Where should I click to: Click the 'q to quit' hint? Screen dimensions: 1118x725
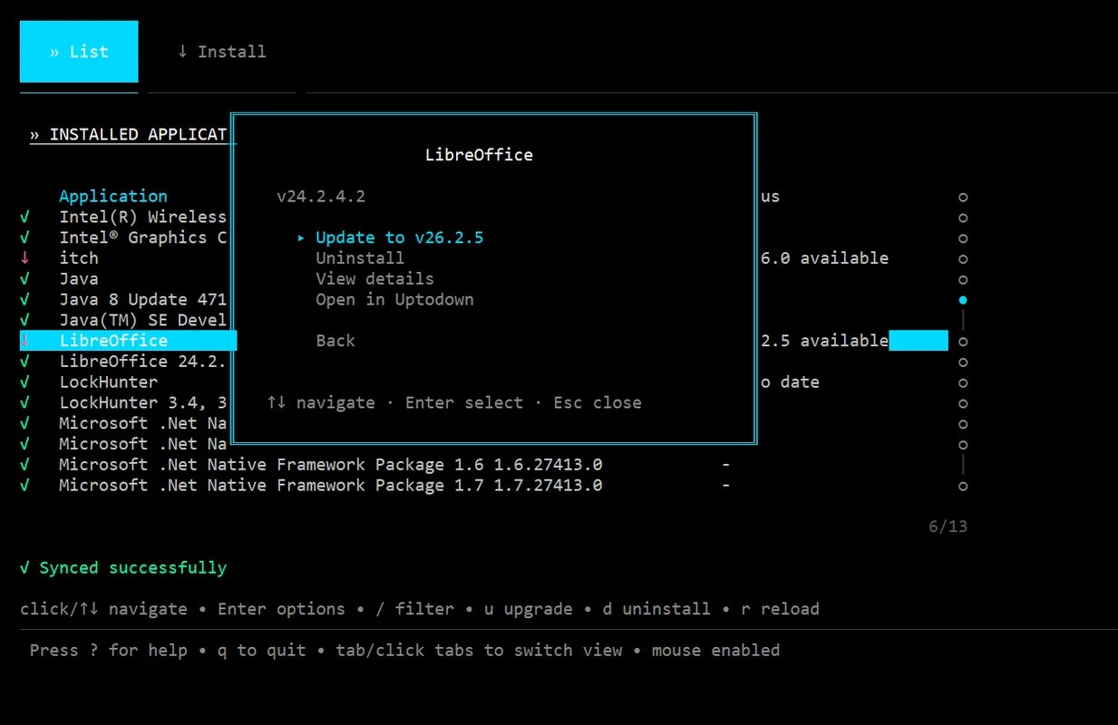(x=262, y=651)
